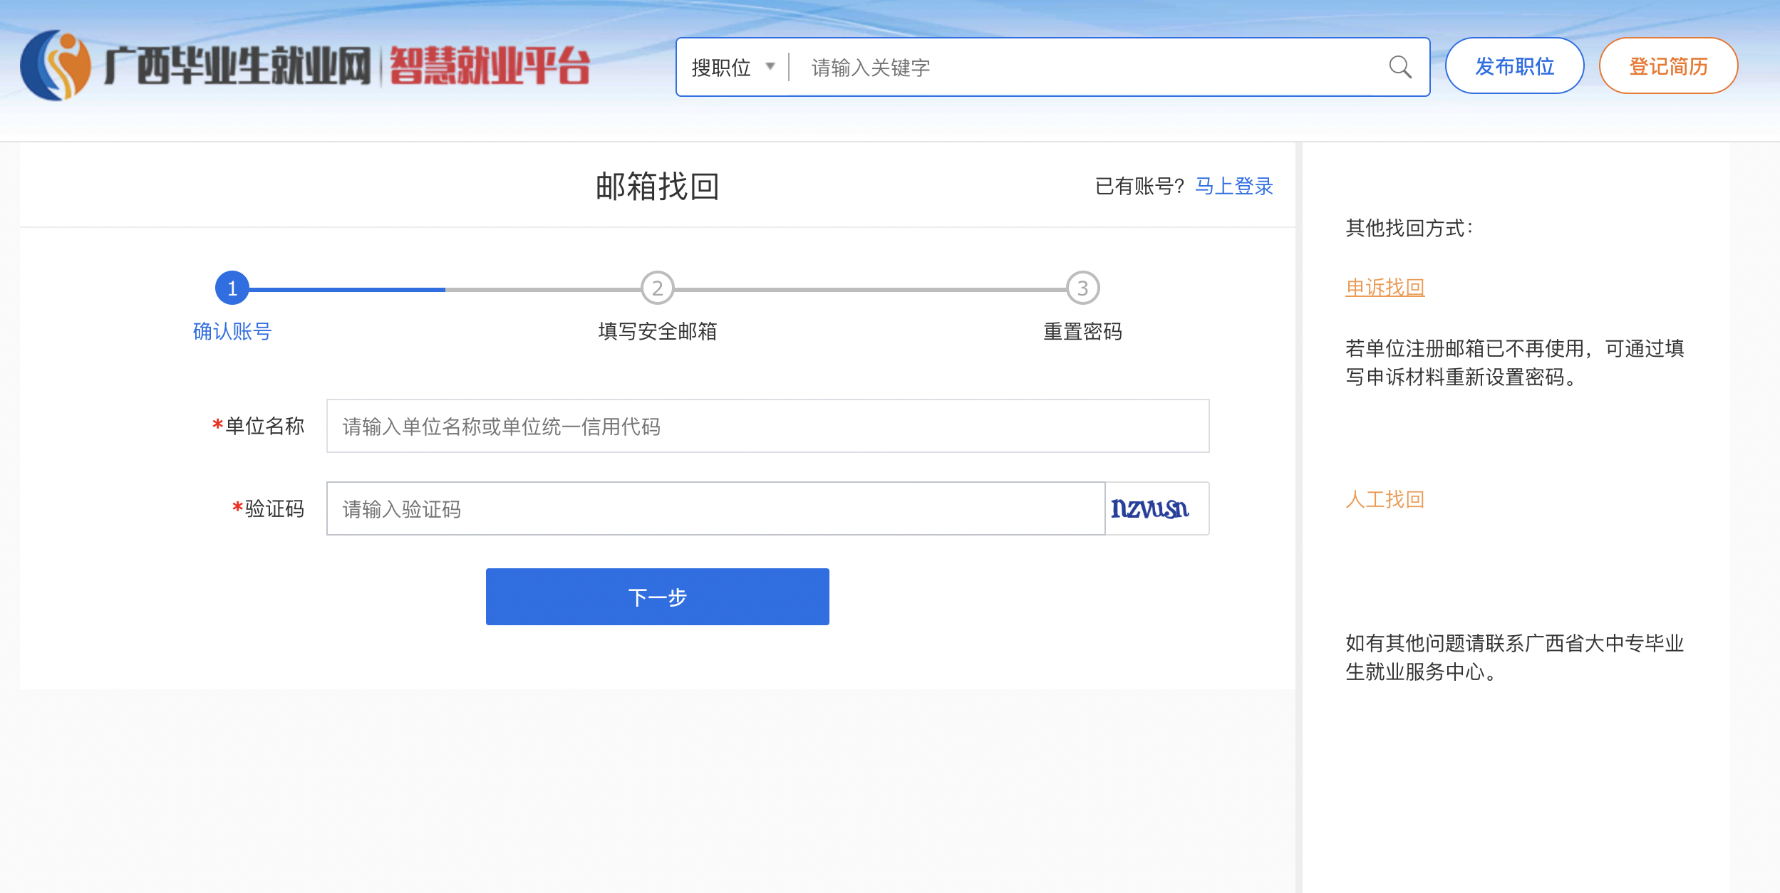Click the dropdown arrow beside 搜职位
The image size is (1780, 893).
pos(770,67)
